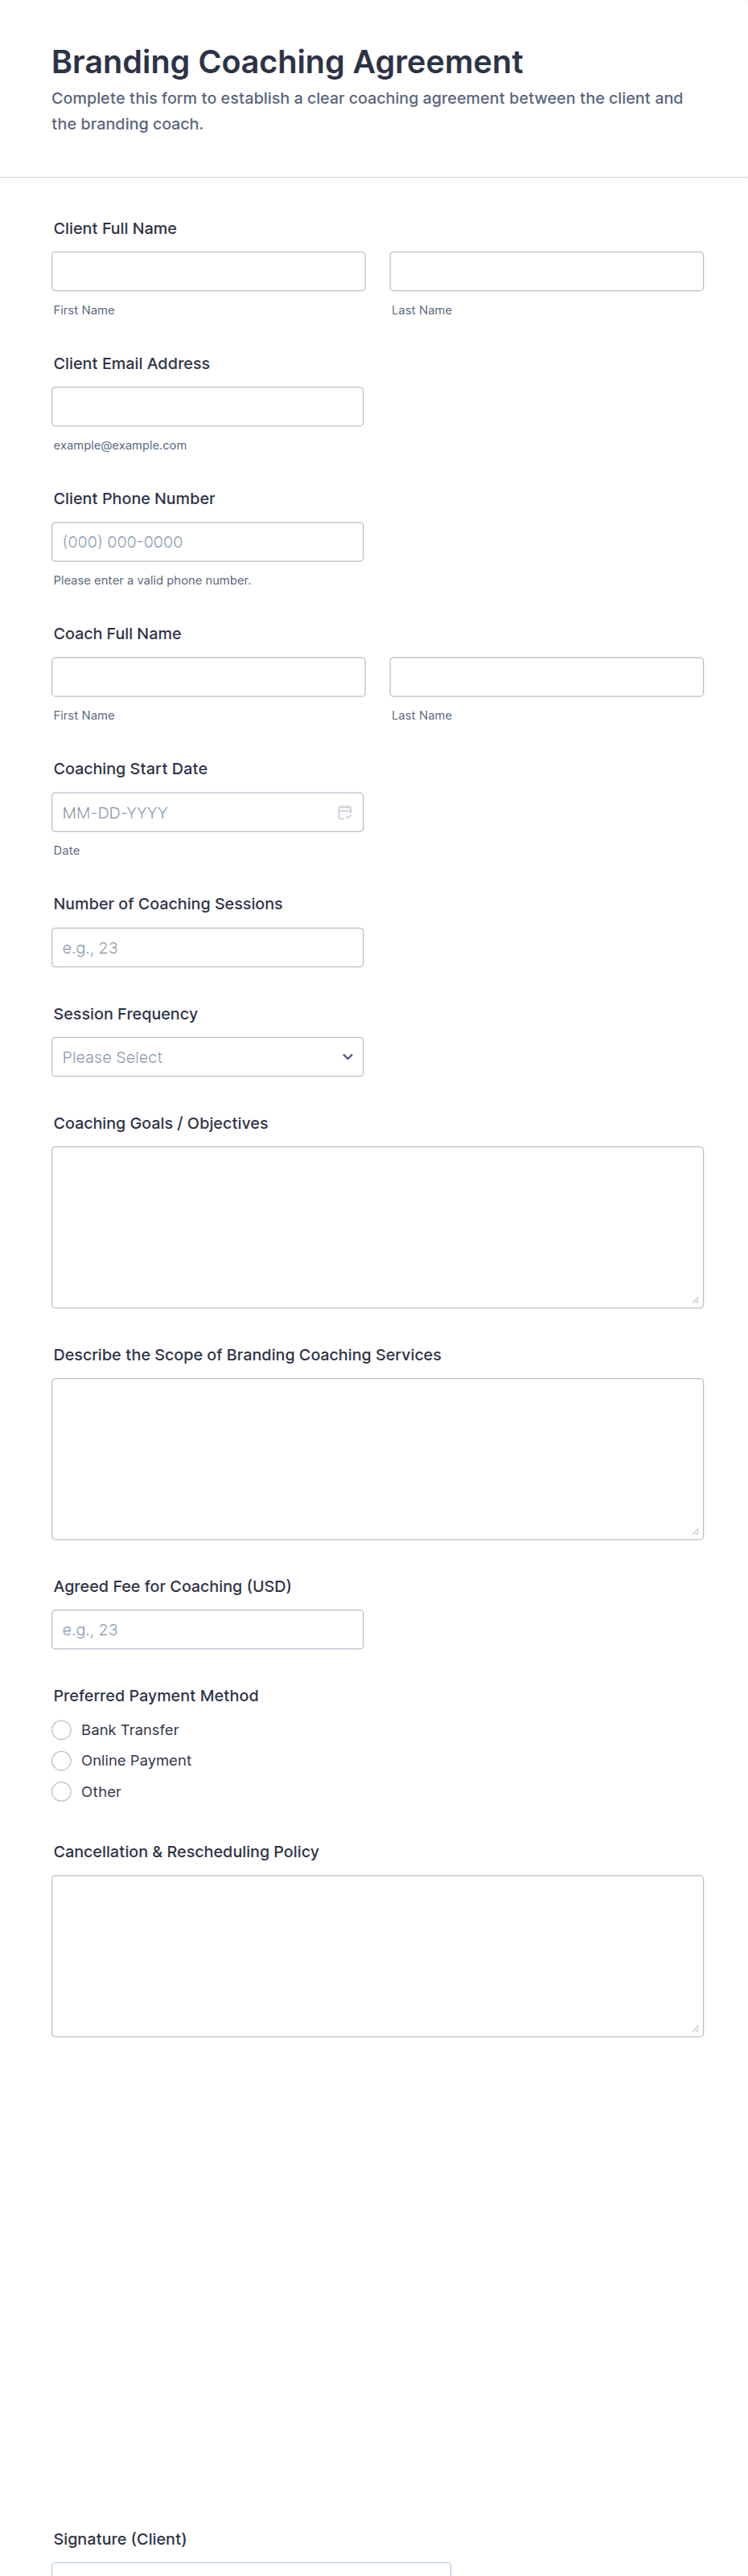The image size is (748, 2576).
Task: Click the Cancellation & Rescheduling Policy textarea
Action: 377,1955
